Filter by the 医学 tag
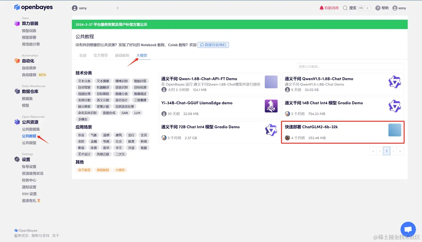 106,148
